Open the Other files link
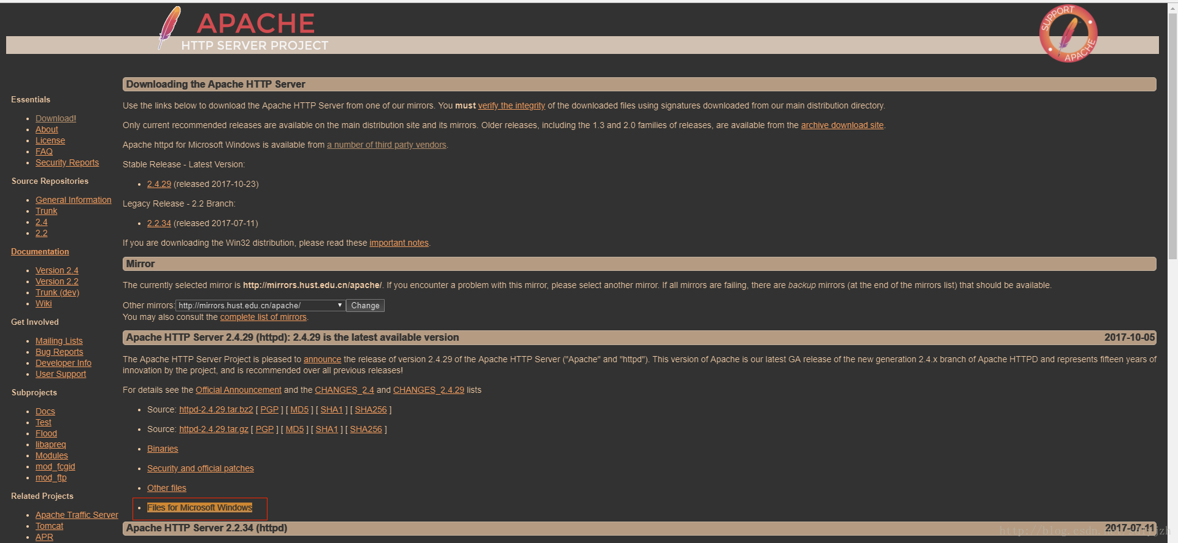This screenshot has width=1178, height=543. 166,488
